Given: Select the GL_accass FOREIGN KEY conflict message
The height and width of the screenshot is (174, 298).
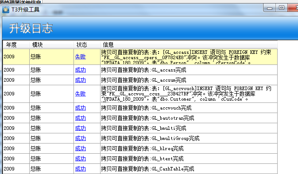Looking at the screenshot, I should tap(186, 57).
